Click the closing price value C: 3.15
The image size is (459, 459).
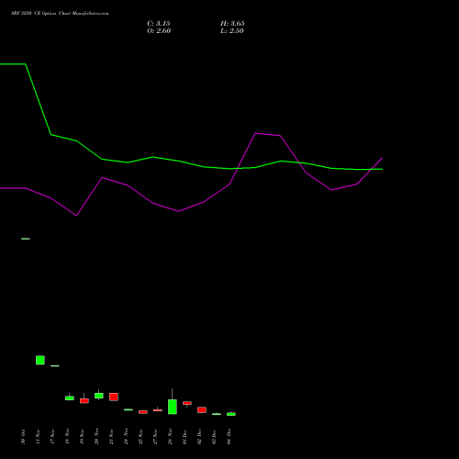(159, 24)
